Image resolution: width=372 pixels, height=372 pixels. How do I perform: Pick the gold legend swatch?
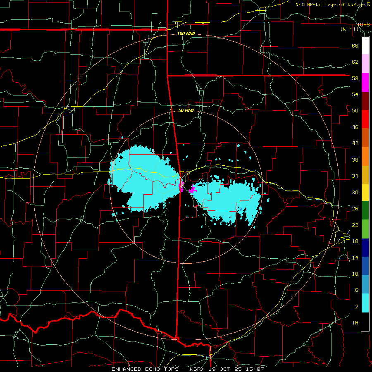[x=365, y=175]
